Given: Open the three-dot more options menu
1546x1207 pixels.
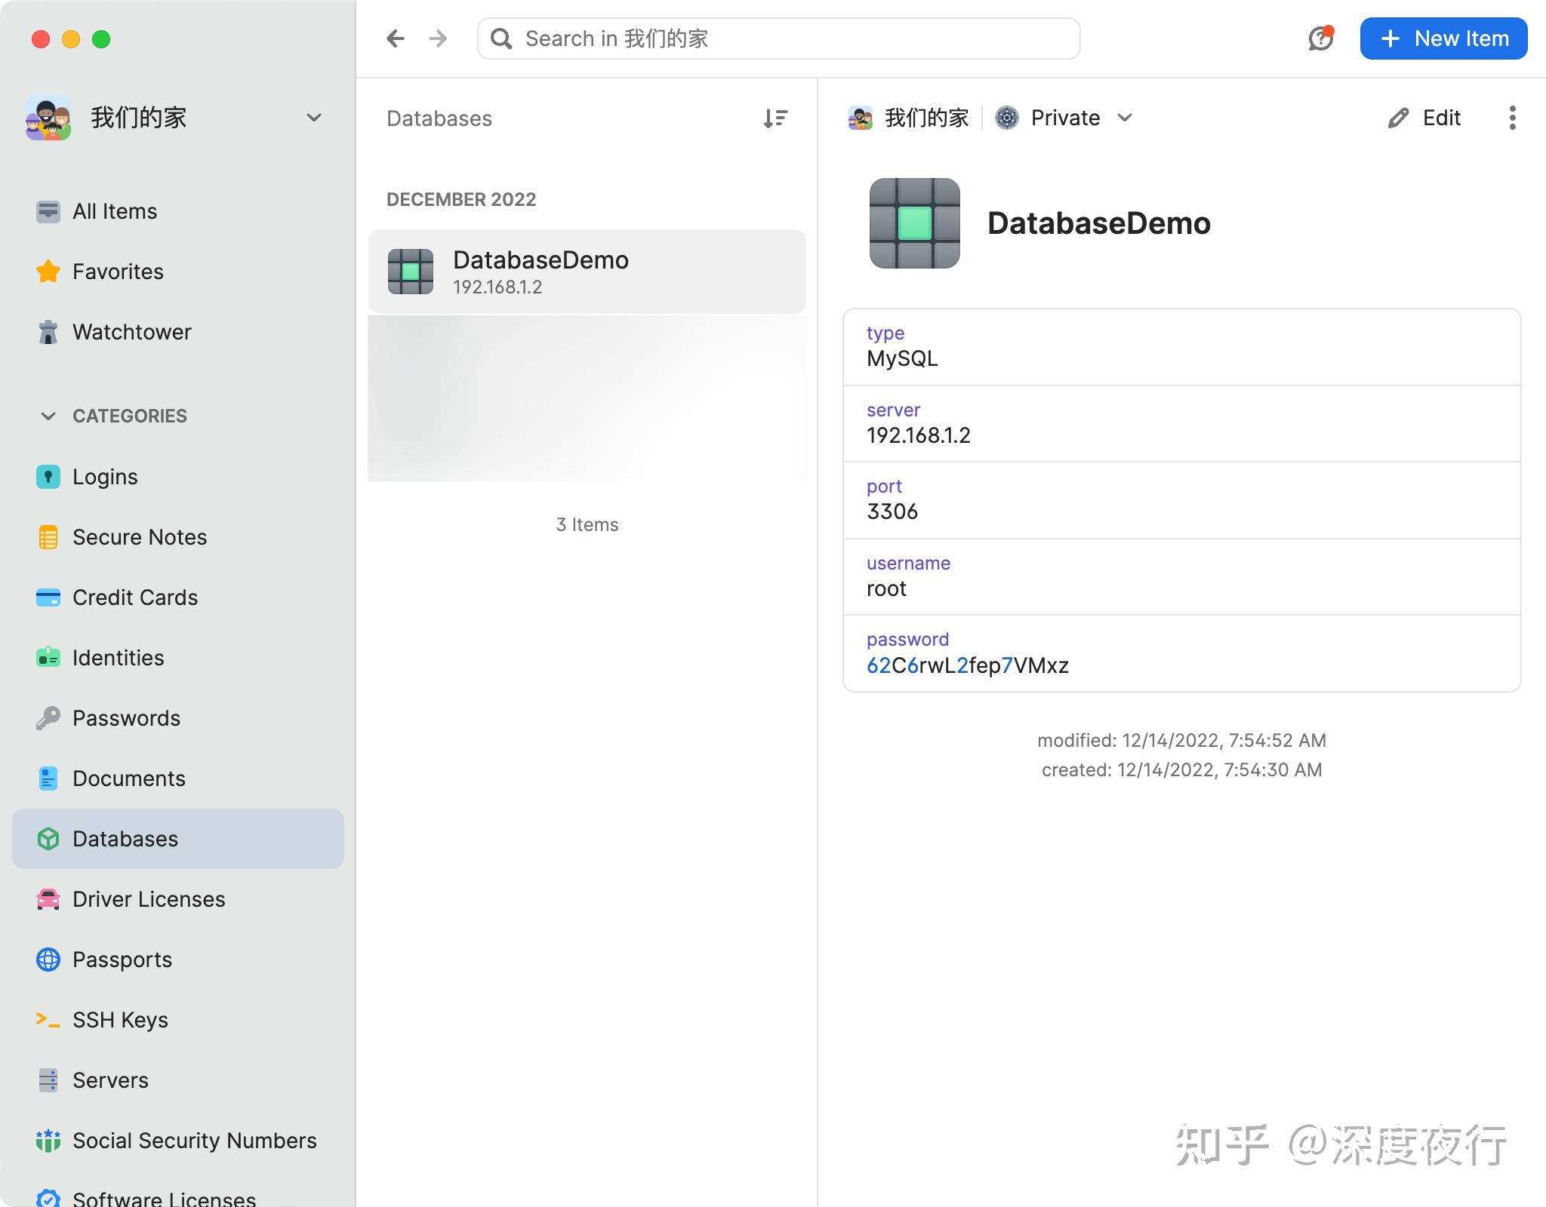Looking at the screenshot, I should coord(1512,118).
